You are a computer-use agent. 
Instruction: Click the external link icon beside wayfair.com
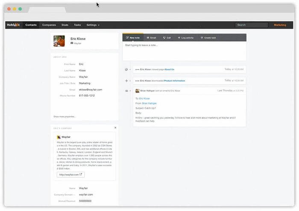(81, 174)
